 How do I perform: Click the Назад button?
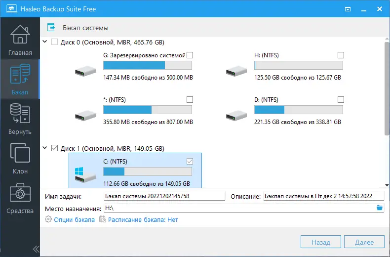pos(320,242)
